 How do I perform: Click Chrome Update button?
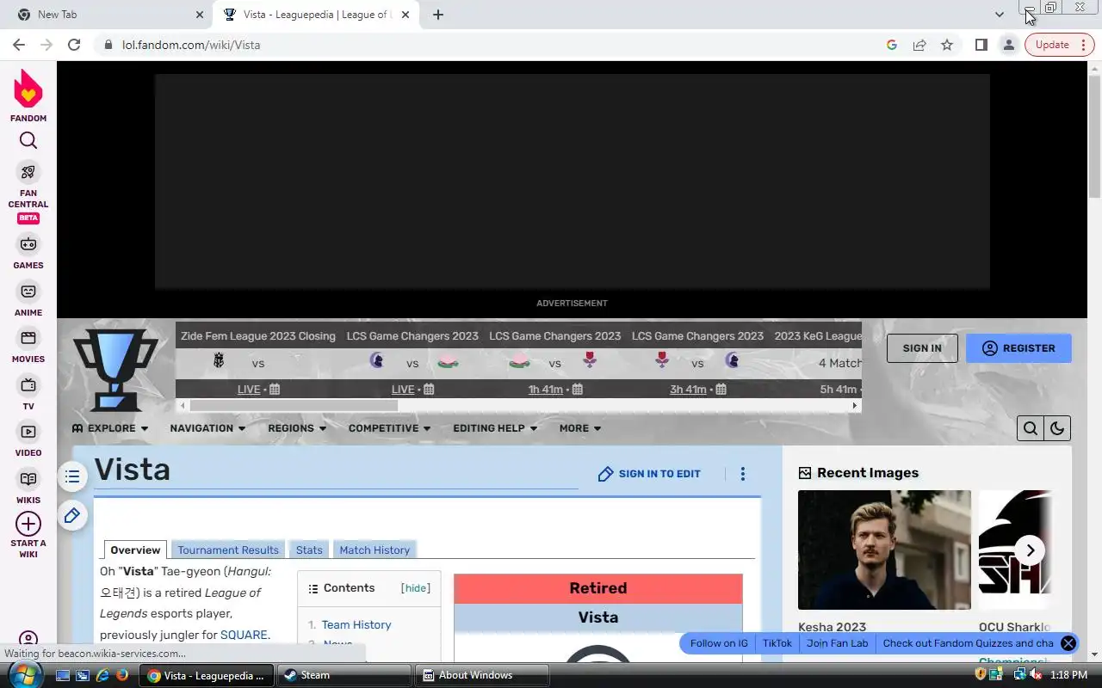tap(1059, 45)
